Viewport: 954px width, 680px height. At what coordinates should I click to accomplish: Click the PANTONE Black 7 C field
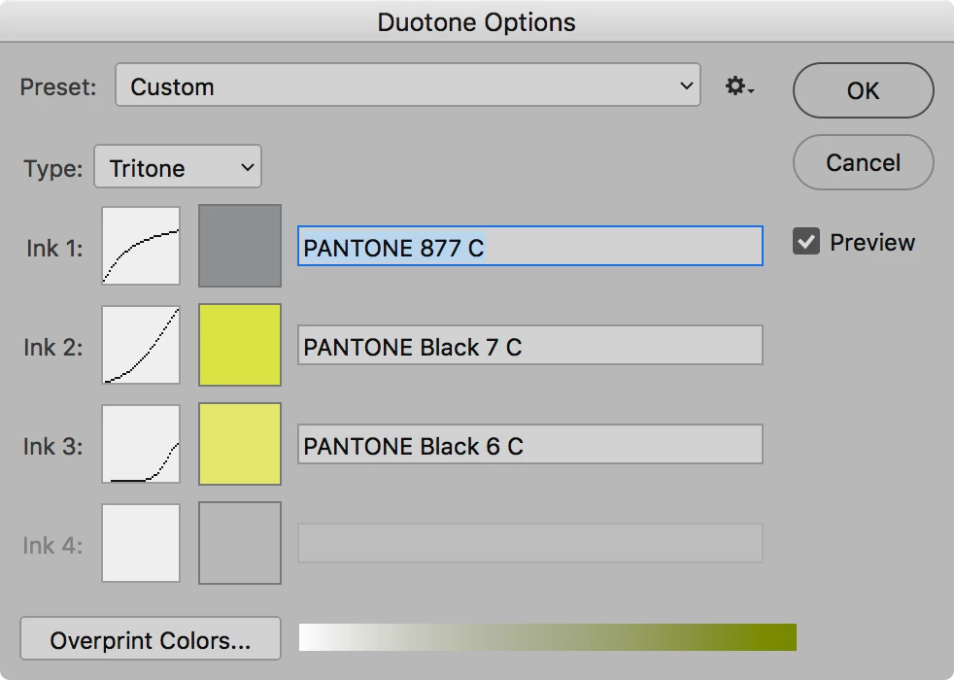pyautogui.click(x=529, y=346)
